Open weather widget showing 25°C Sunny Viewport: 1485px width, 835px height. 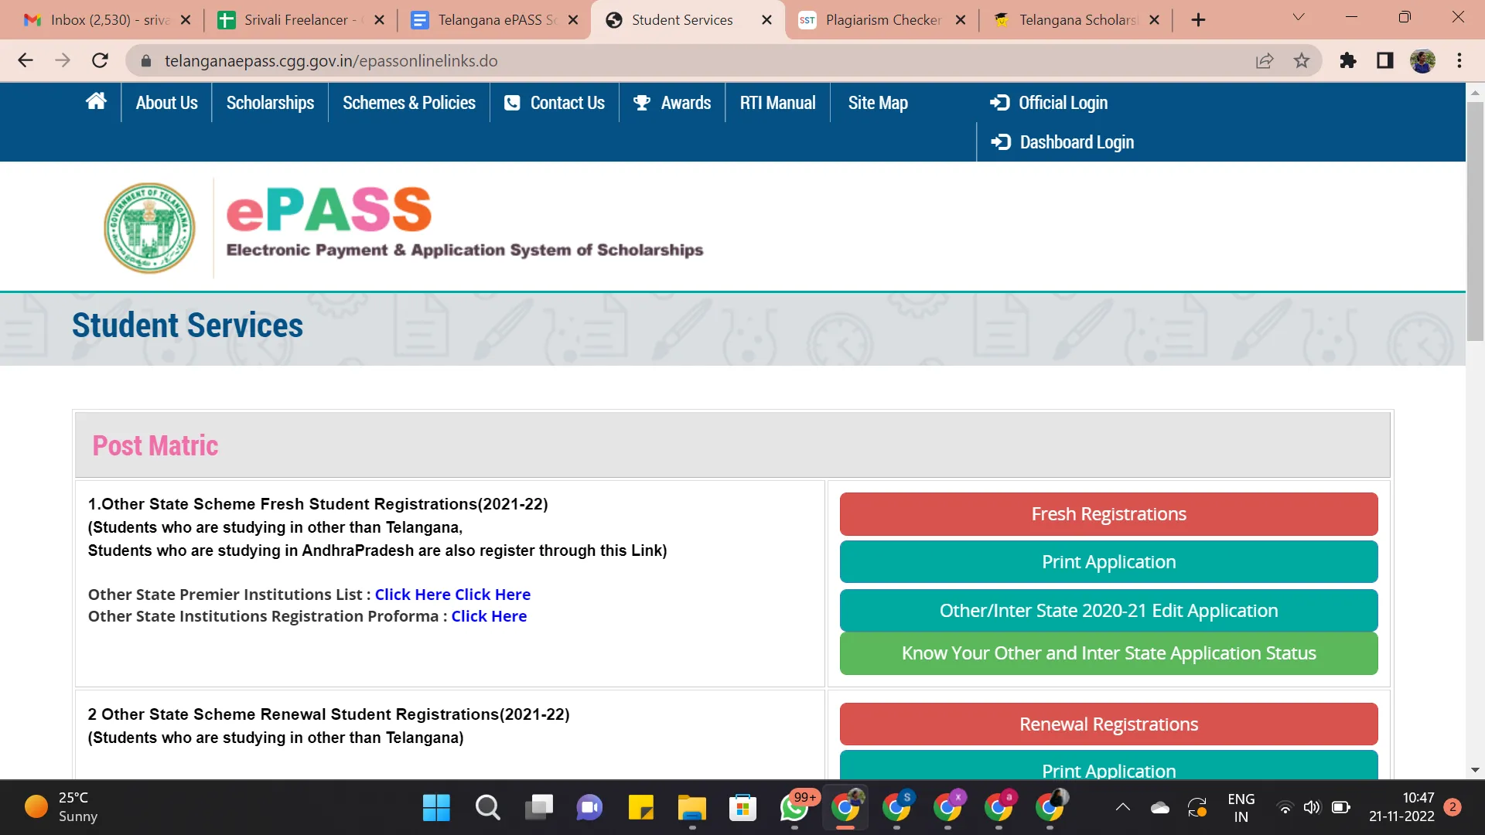[62, 807]
